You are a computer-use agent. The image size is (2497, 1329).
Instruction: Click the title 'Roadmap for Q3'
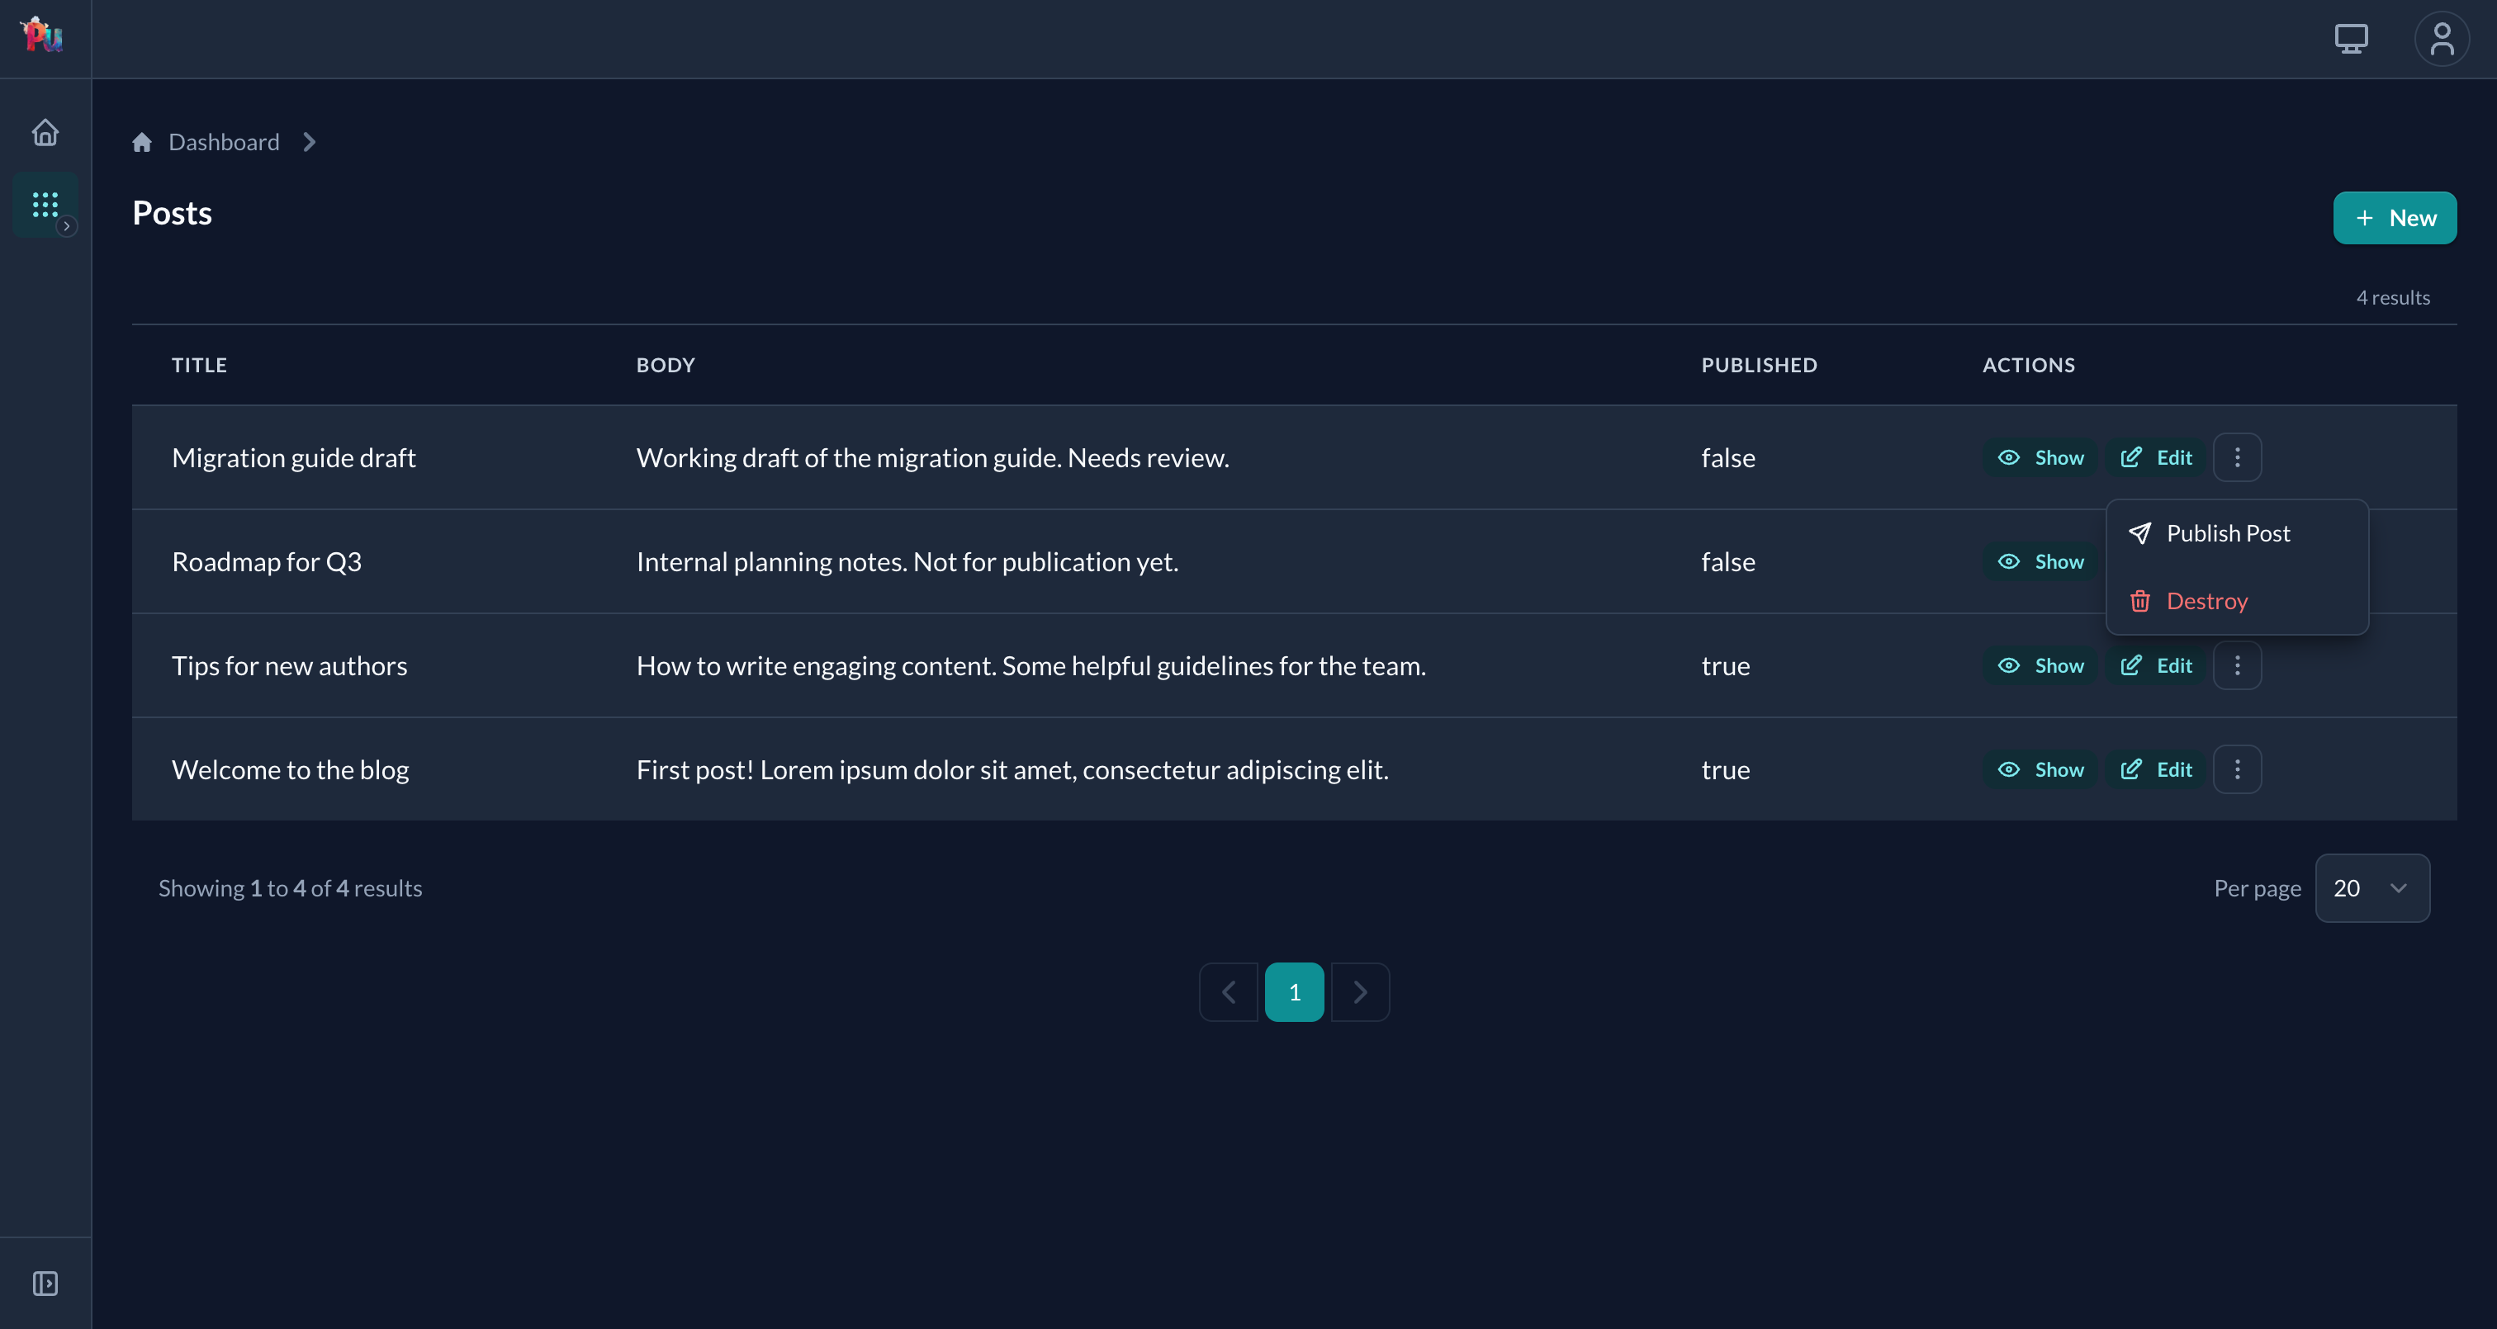(267, 561)
